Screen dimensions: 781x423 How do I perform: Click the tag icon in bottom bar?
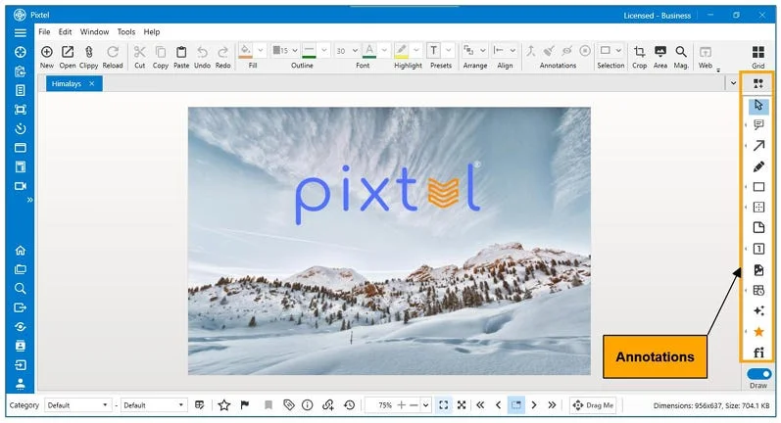click(x=288, y=405)
